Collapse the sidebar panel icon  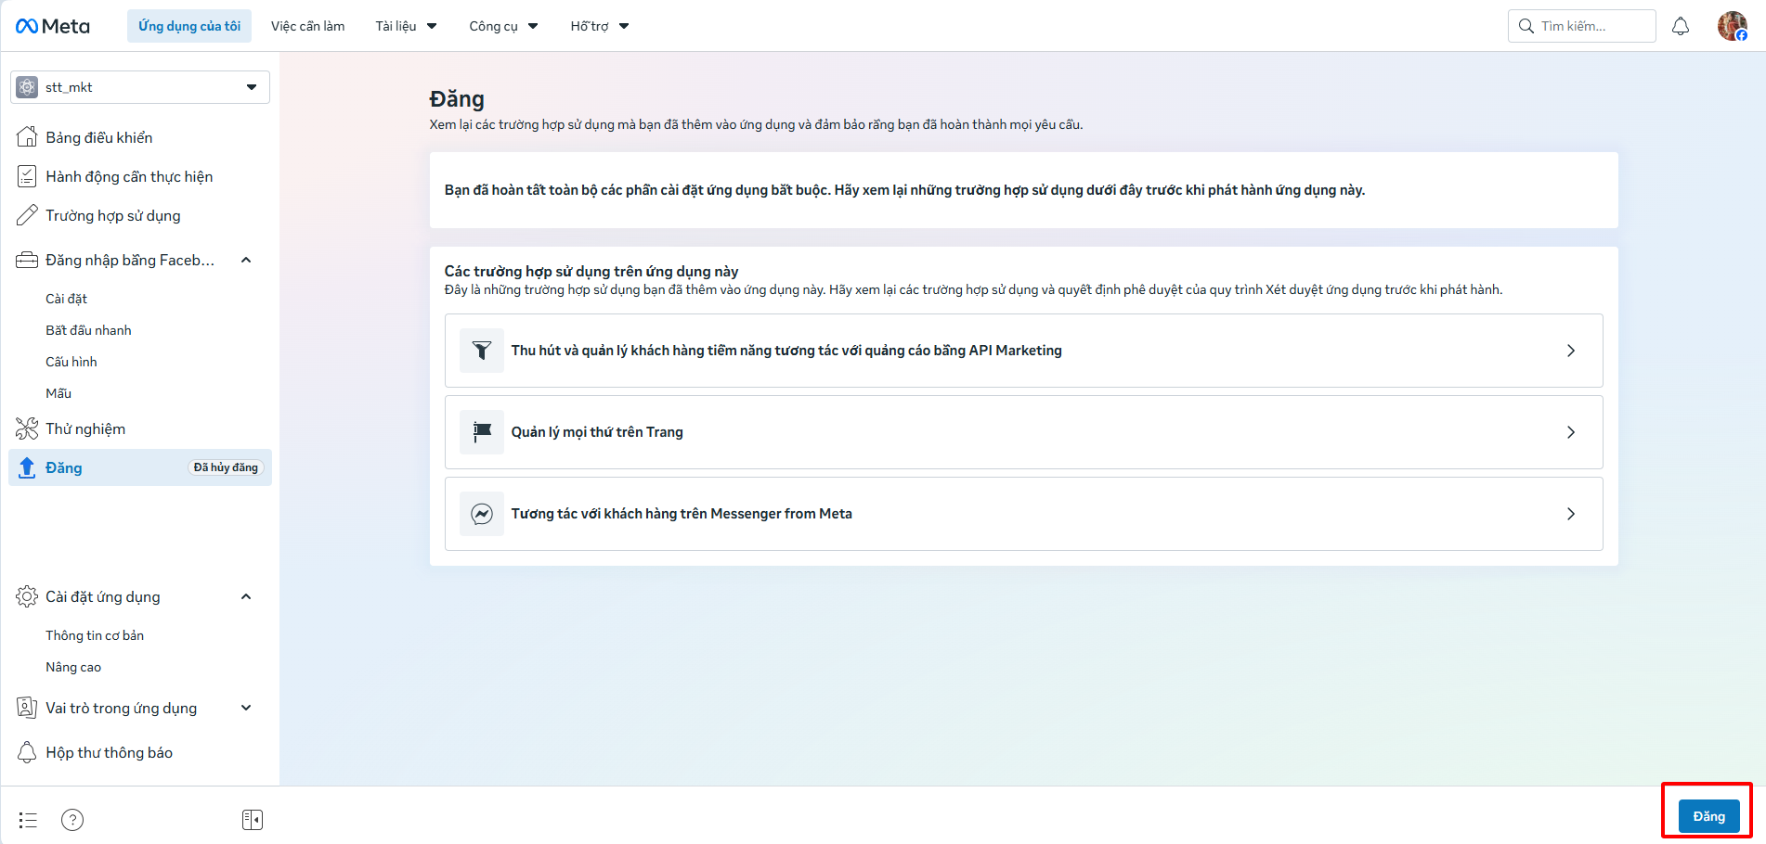(x=253, y=820)
